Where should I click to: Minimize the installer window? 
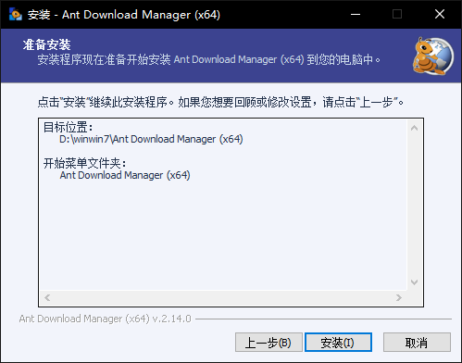356,14
